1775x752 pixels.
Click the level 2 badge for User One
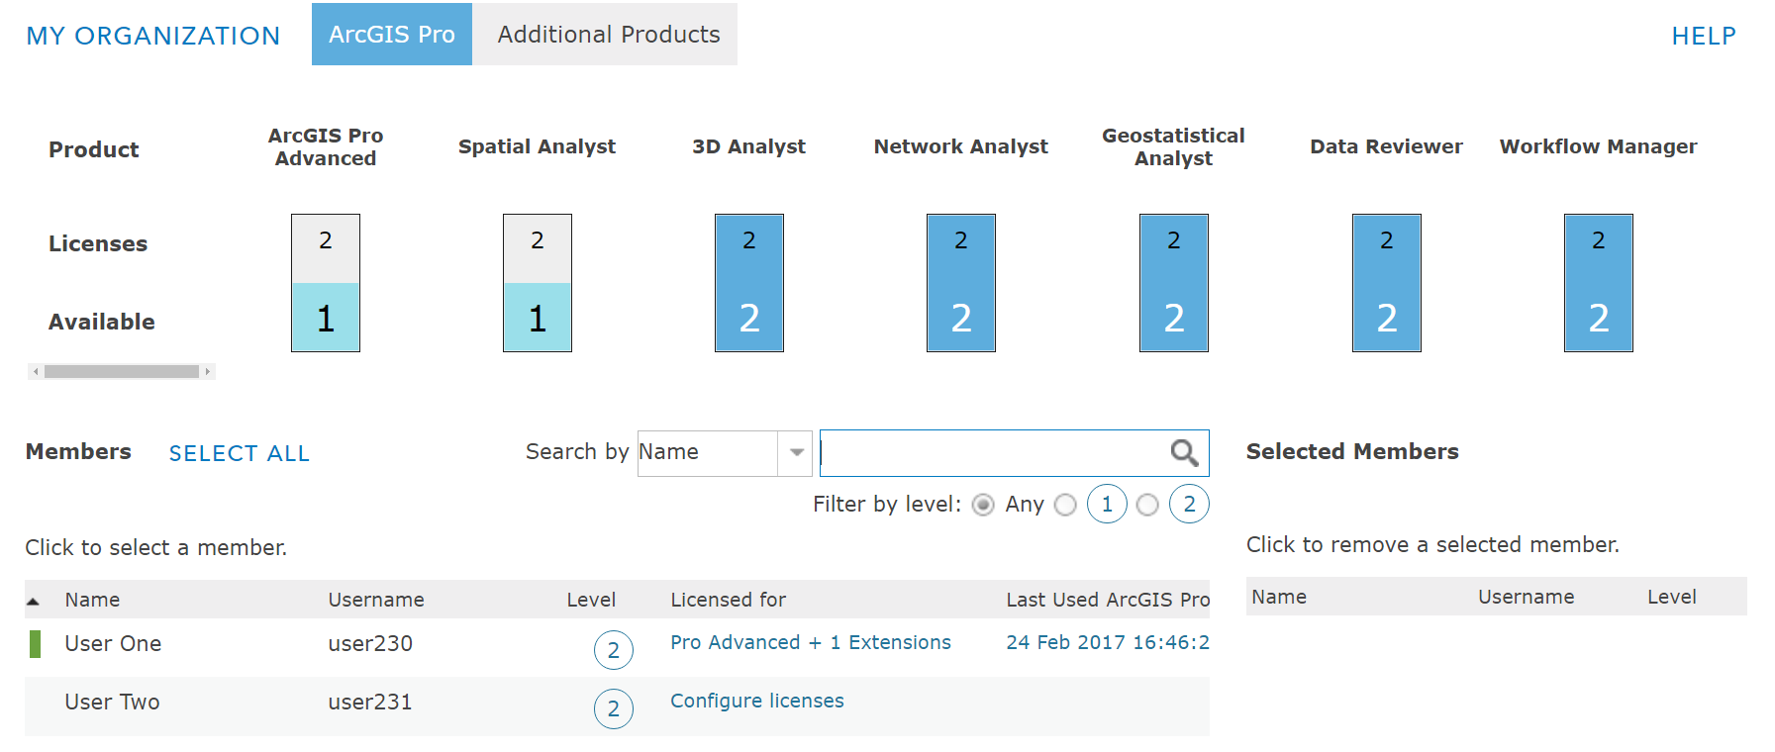614,650
